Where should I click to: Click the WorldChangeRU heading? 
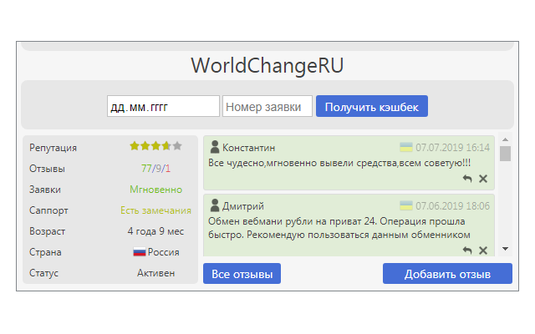click(x=267, y=65)
